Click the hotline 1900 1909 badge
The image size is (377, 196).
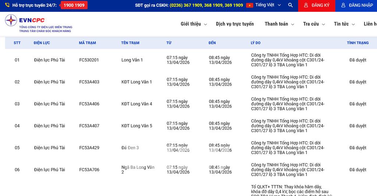point(74,6)
